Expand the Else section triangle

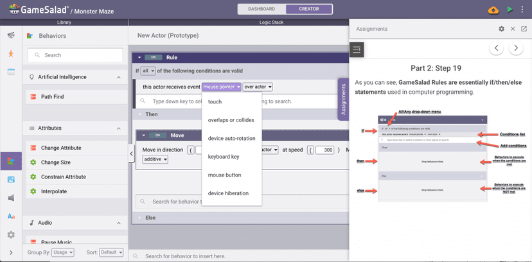140,218
